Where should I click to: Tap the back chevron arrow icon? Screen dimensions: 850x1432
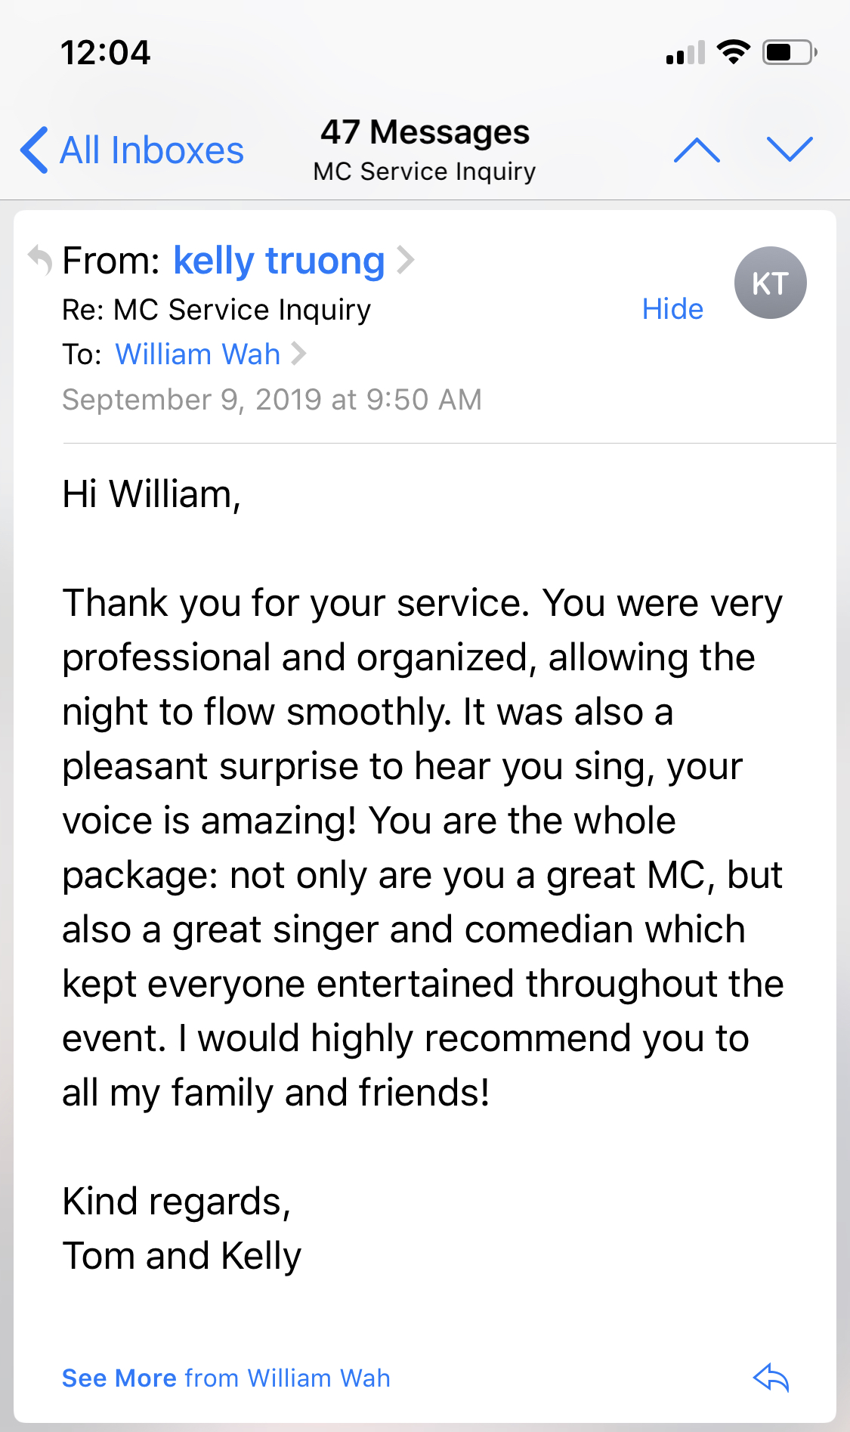click(x=35, y=150)
